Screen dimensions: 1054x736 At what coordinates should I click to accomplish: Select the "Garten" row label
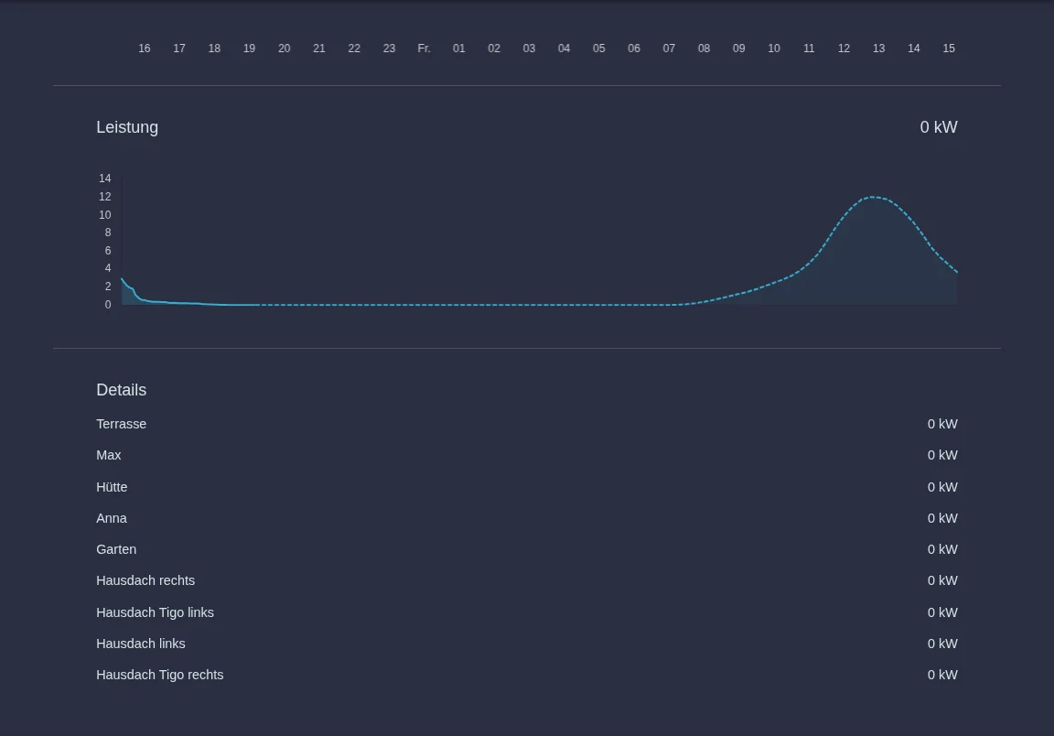[x=116, y=549]
